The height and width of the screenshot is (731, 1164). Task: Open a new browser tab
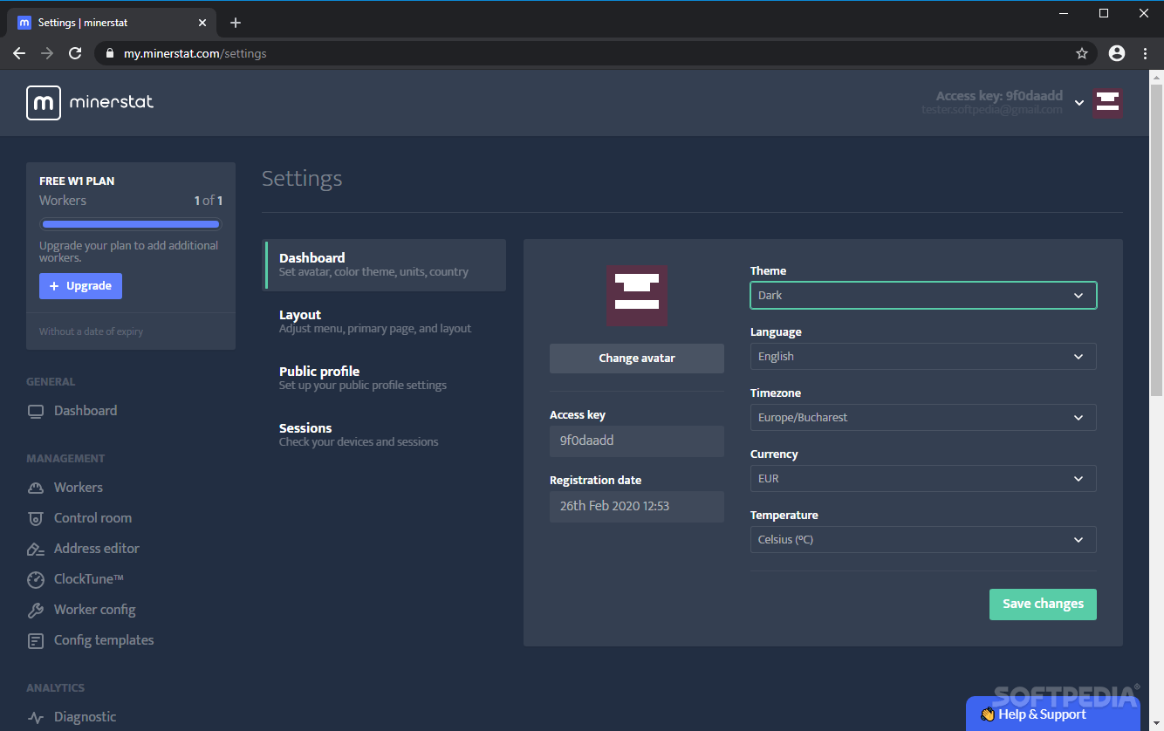[236, 23]
